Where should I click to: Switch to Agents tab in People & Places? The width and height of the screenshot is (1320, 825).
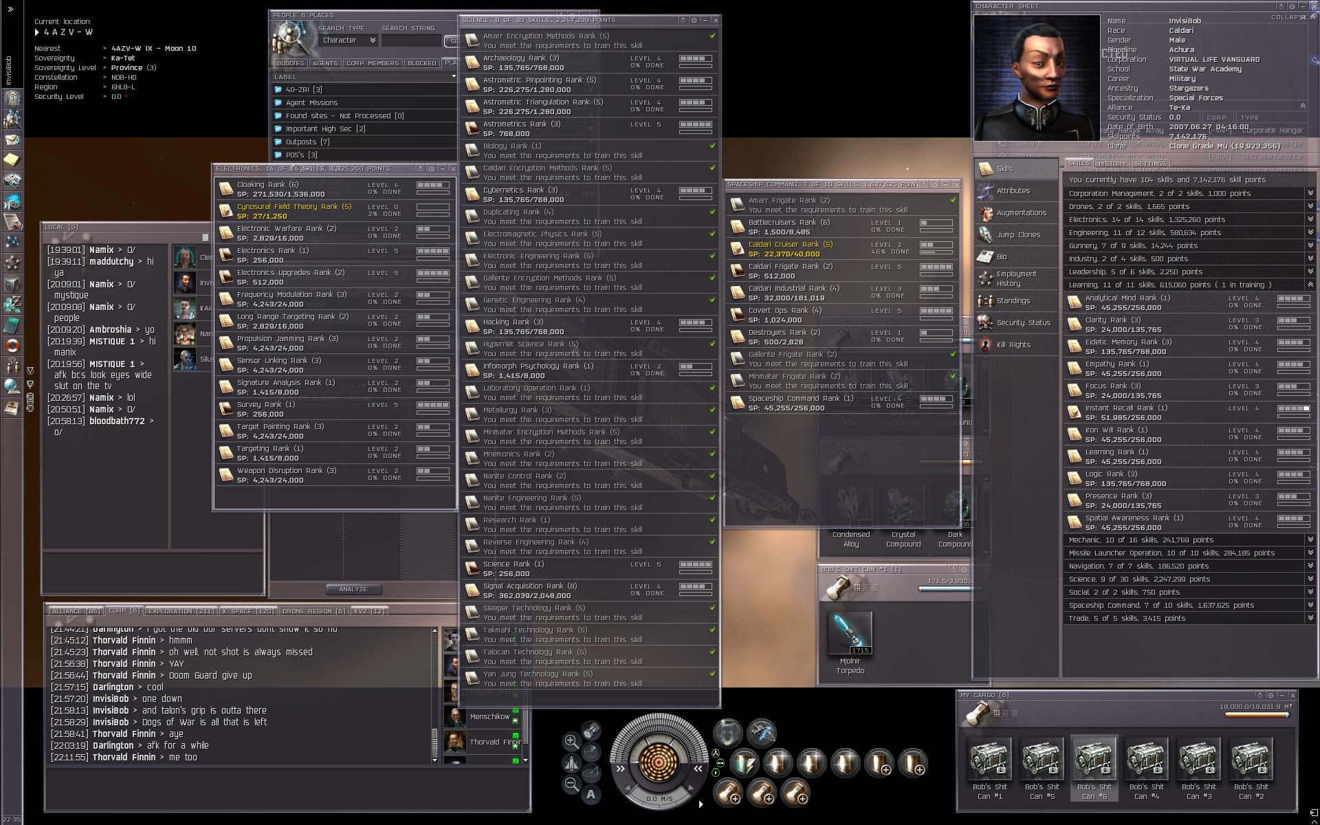click(324, 63)
